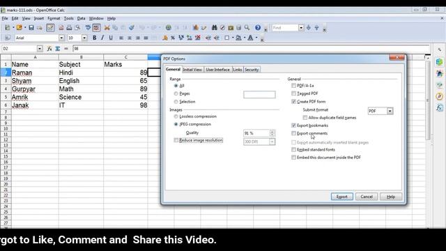This screenshot has height=251, width=446.
Task: Enable the Embed standard fonts checkbox
Action: click(x=293, y=150)
